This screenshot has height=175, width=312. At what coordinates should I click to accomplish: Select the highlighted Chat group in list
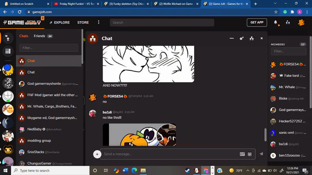(49, 61)
